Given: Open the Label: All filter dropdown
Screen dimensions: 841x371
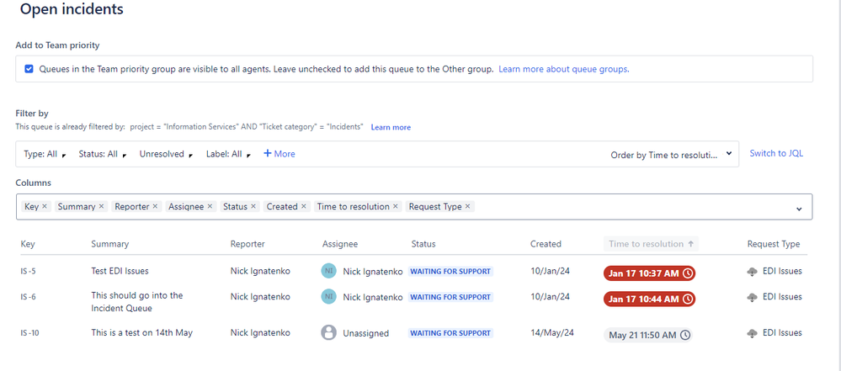Looking at the screenshot, I should [x=228, y=154].
